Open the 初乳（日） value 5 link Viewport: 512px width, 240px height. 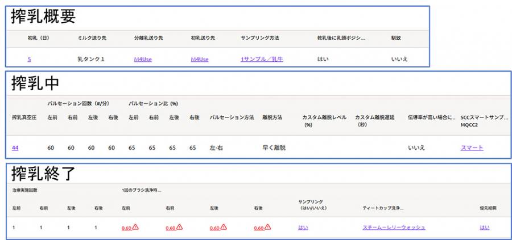tap(29, 59)
